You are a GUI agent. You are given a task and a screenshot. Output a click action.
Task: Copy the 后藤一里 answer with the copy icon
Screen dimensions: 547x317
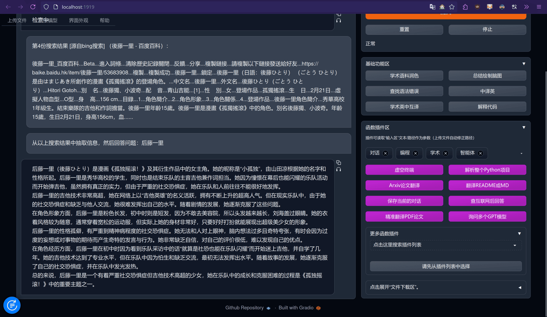(338, 162)
